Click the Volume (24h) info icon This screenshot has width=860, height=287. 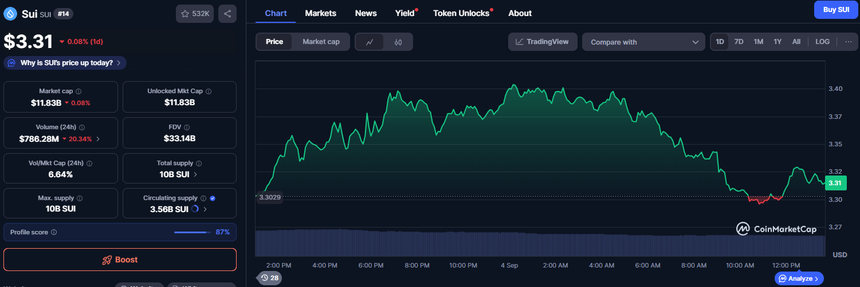click(x=81, y=127)
